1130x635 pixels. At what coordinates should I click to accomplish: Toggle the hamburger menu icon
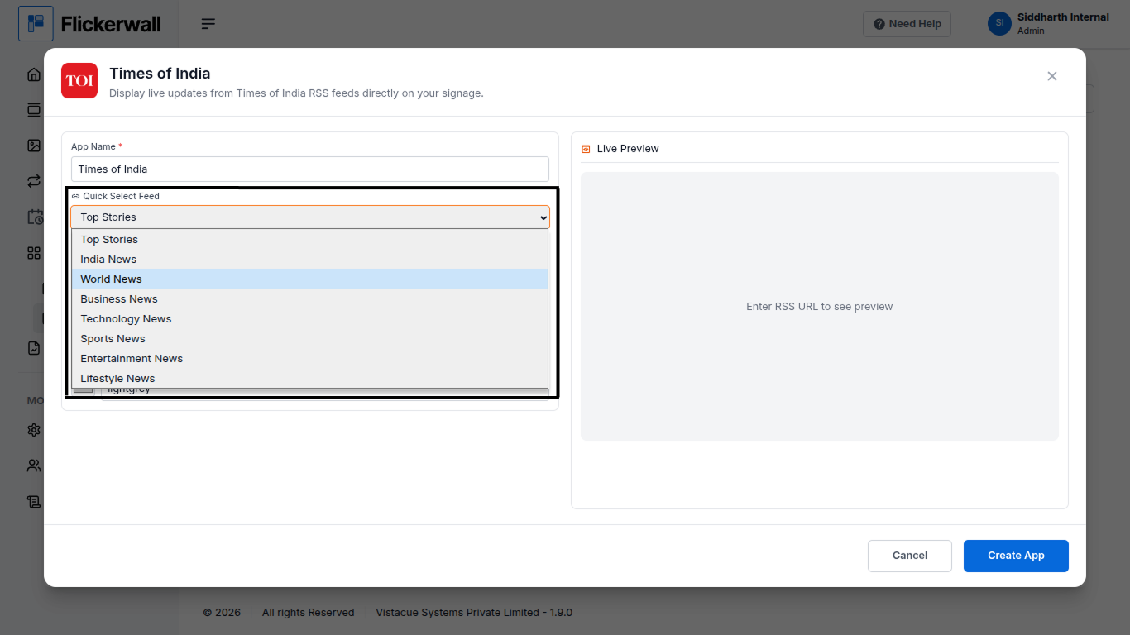coord(208,24)
